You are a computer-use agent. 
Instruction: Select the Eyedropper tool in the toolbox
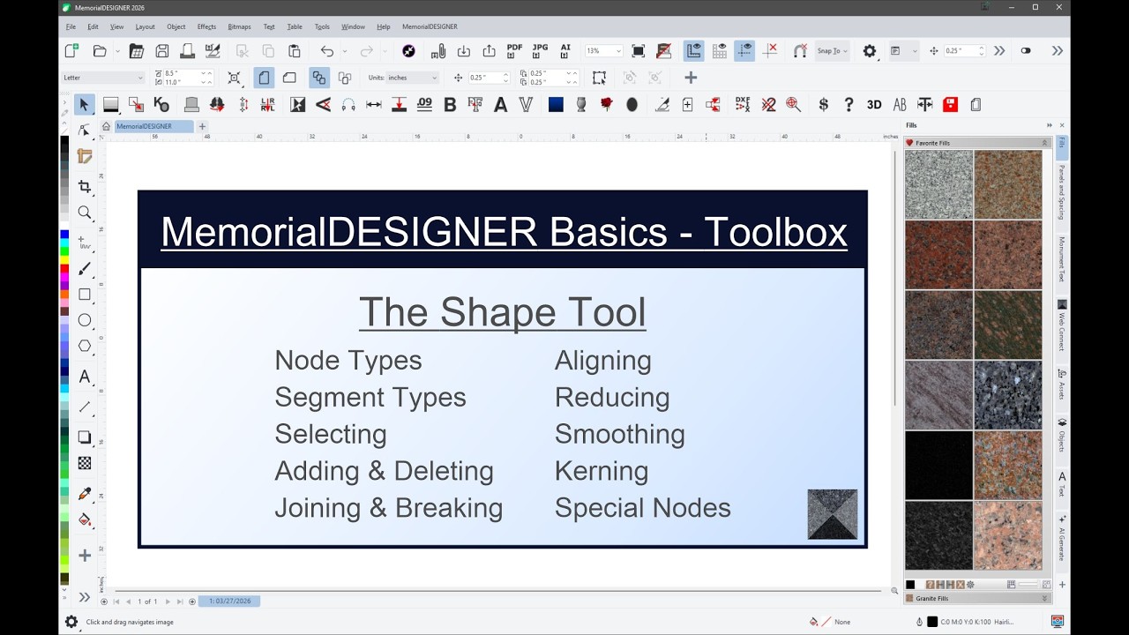coord(85,494)
